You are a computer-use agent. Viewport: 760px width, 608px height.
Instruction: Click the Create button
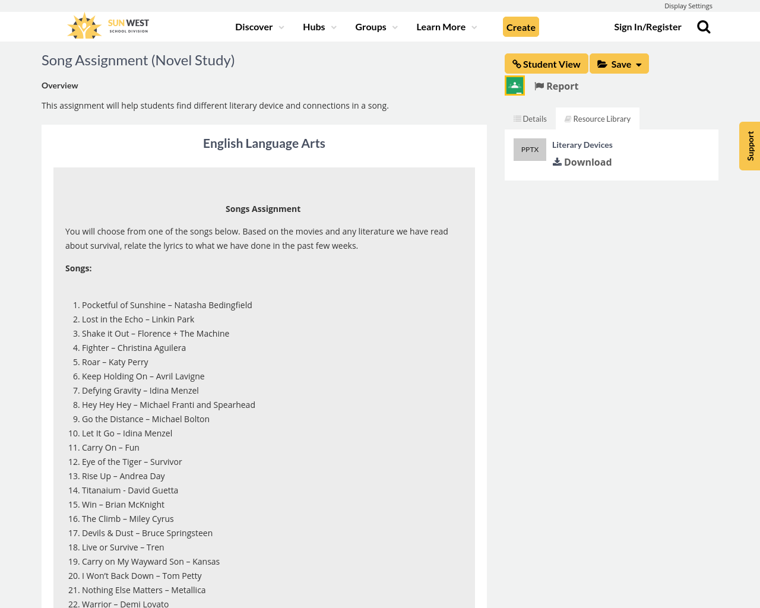click(521, 26)
